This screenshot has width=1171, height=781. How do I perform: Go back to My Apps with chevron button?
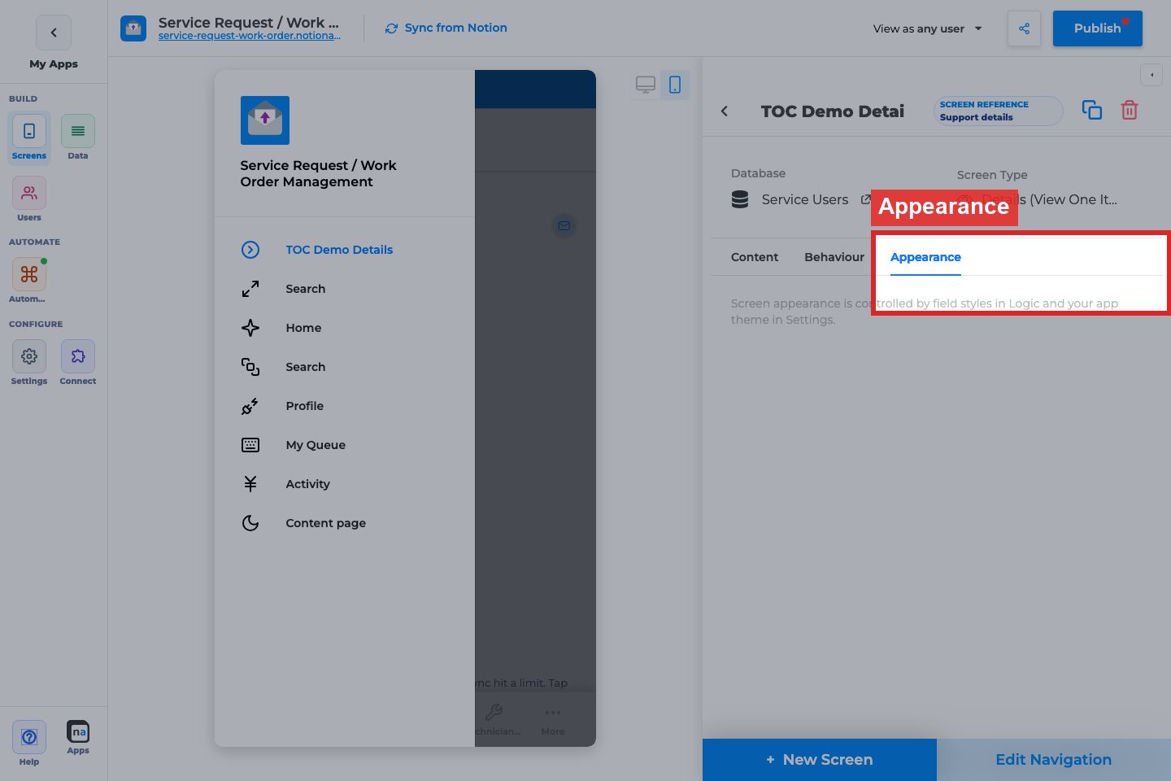pyautogui.click(x=54, y=33)
